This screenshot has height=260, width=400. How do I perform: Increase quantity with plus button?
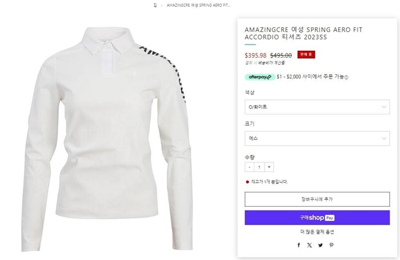point(269,167)
